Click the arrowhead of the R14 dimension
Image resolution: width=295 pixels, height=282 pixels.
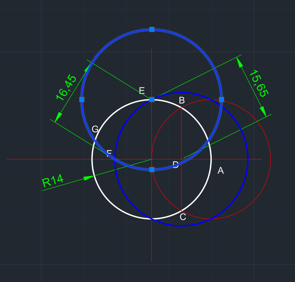(89, 178)
